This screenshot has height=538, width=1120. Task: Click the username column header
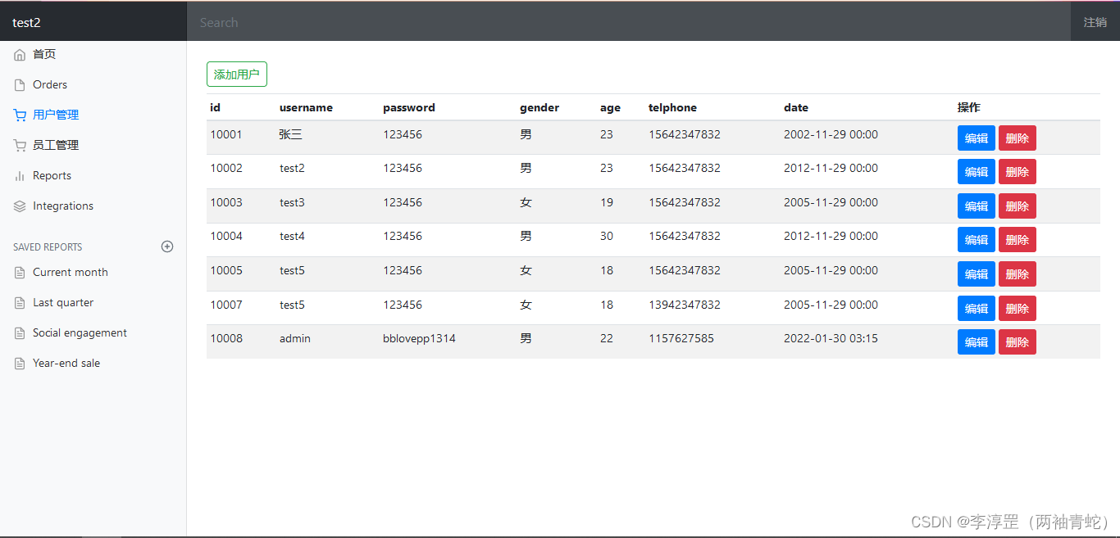click(x=306, y=107)
